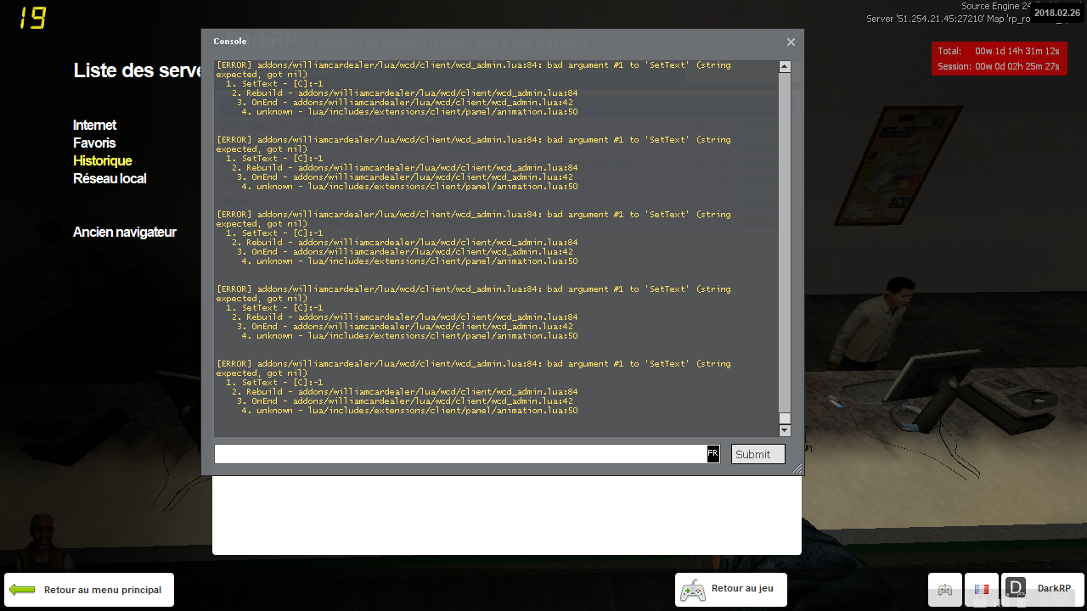Click console scrollbar down arrow

[785, 430]
